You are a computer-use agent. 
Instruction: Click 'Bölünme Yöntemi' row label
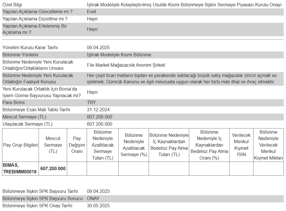(20, 55)
